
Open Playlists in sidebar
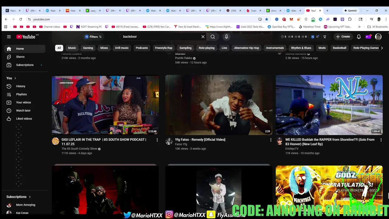tap(25, 94)
